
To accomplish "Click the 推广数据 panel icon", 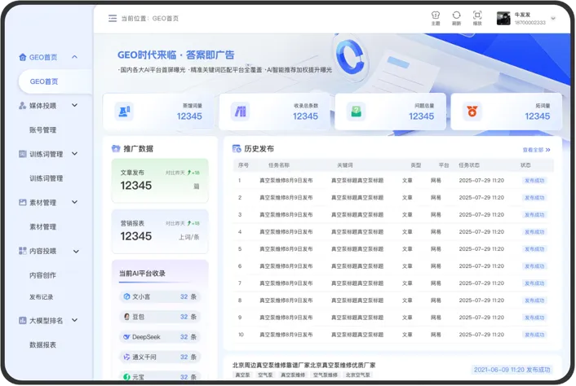I will coord(116,148).
